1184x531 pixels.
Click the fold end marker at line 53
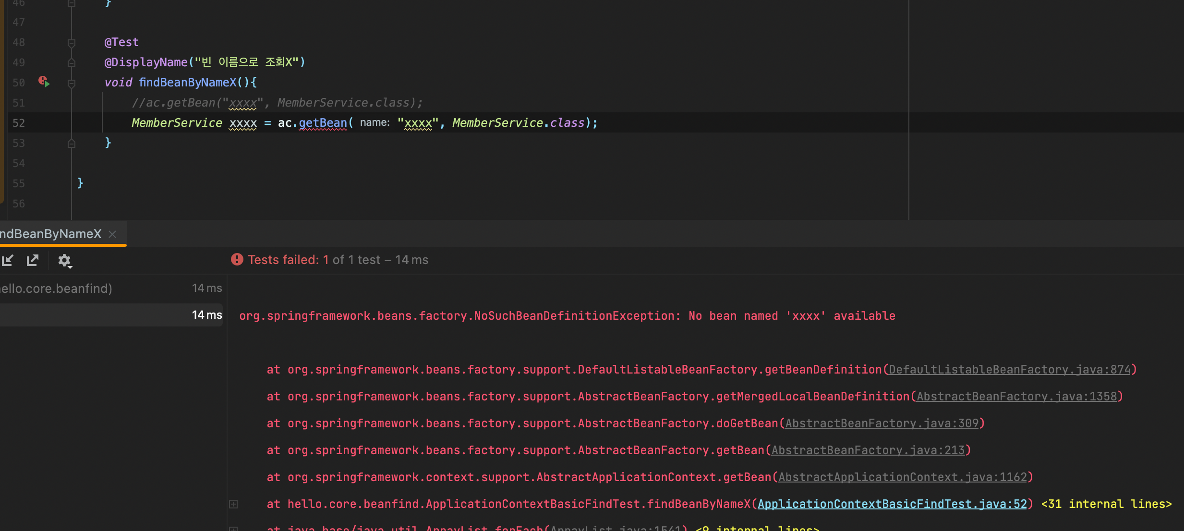pyautogui.click(x=72, y=143)
